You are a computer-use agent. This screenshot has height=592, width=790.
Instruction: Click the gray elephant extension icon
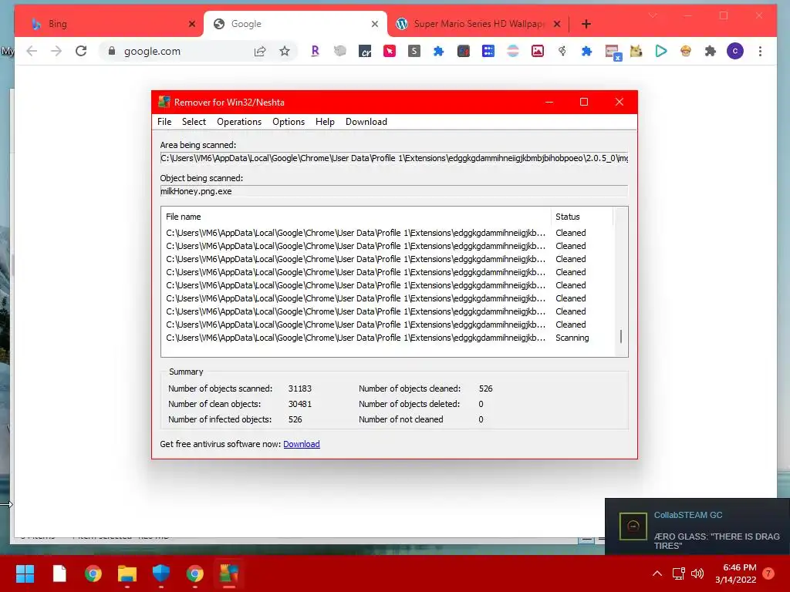[340, 51]
